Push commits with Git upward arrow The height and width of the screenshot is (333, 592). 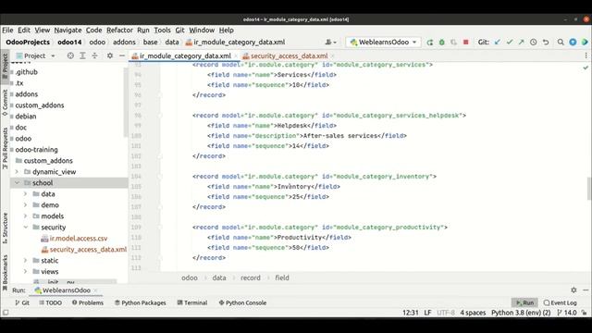point(522,43)
